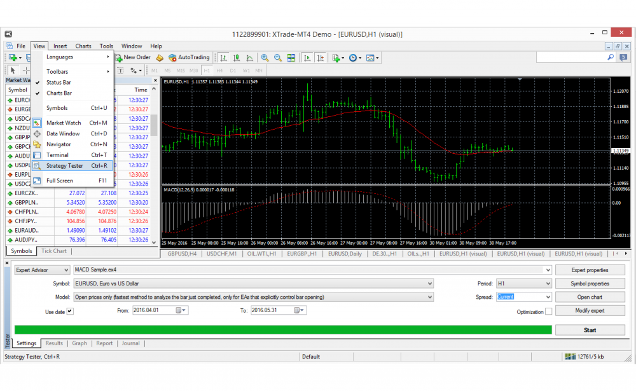Toggle the chart shift icon
This screenshot has width=636, height=391.
click(321, 57)
